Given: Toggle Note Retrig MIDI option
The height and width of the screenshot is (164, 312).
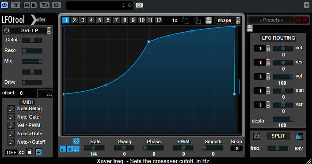Looking at the screenshot, I should 11,108.
